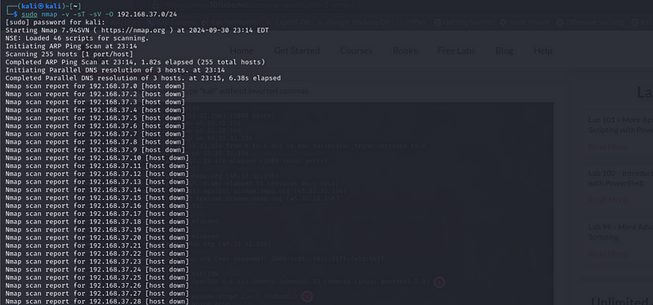Viewport: 653px width, 305px height.
Task: Click Read More under the Lab 100 post
Action: click(607, 200)
